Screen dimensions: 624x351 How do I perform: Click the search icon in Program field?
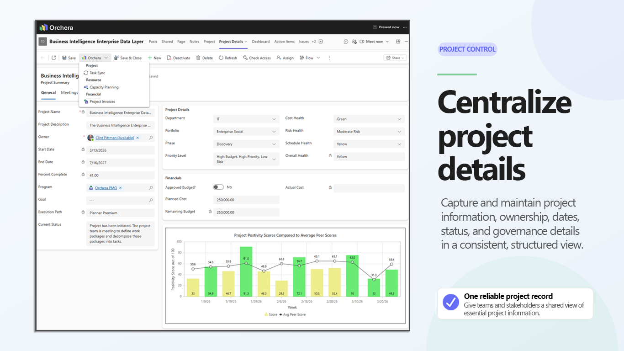point(151,188)
